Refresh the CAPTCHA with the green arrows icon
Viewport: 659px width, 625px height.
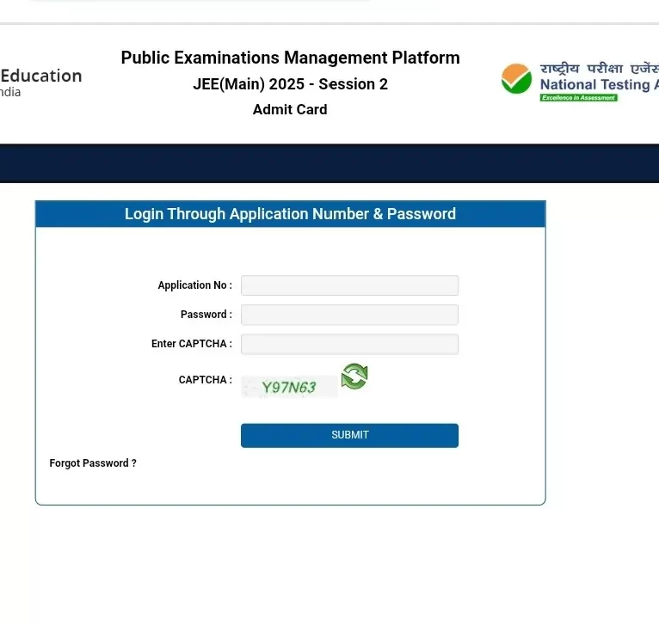coord(354,377)
